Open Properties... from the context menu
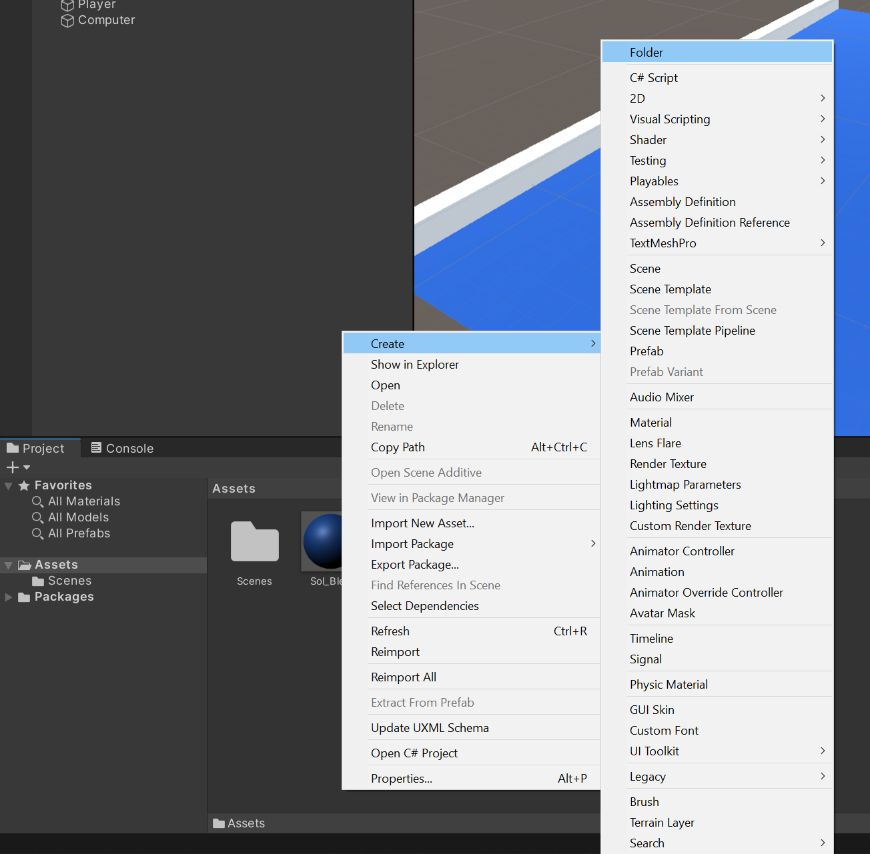Screen dimensions: 870x854 point(471,779)
